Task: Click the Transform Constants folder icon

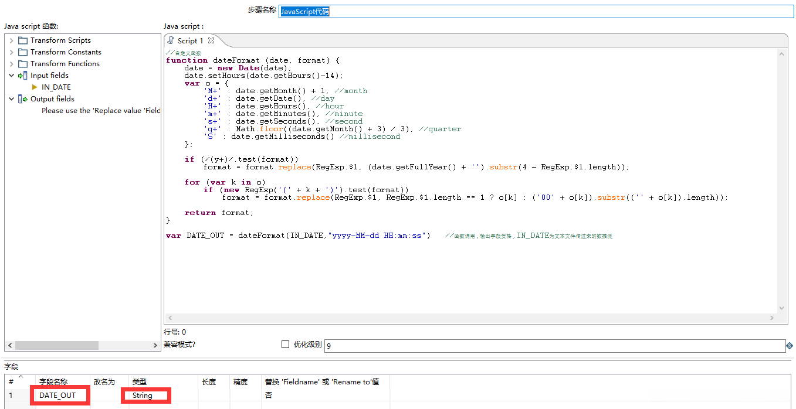Action: 23,52
